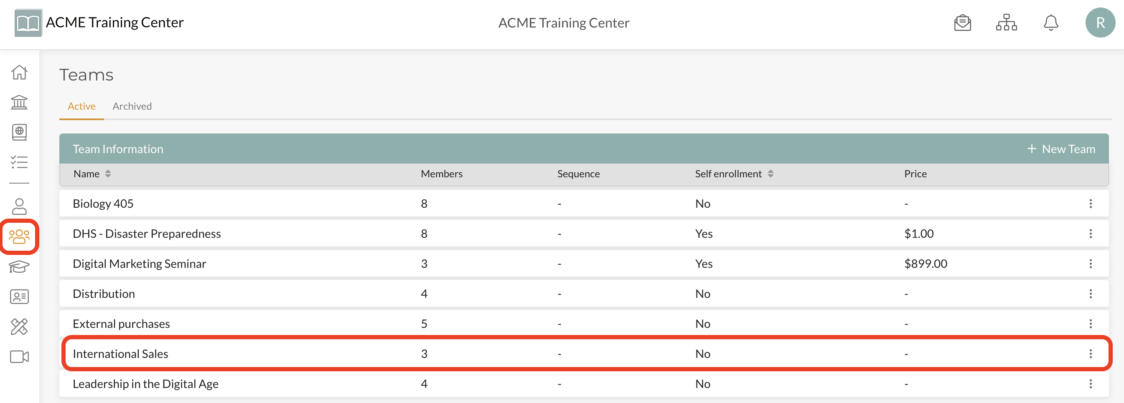
Task: Select the Active tab
Action: tap(81, 106)
